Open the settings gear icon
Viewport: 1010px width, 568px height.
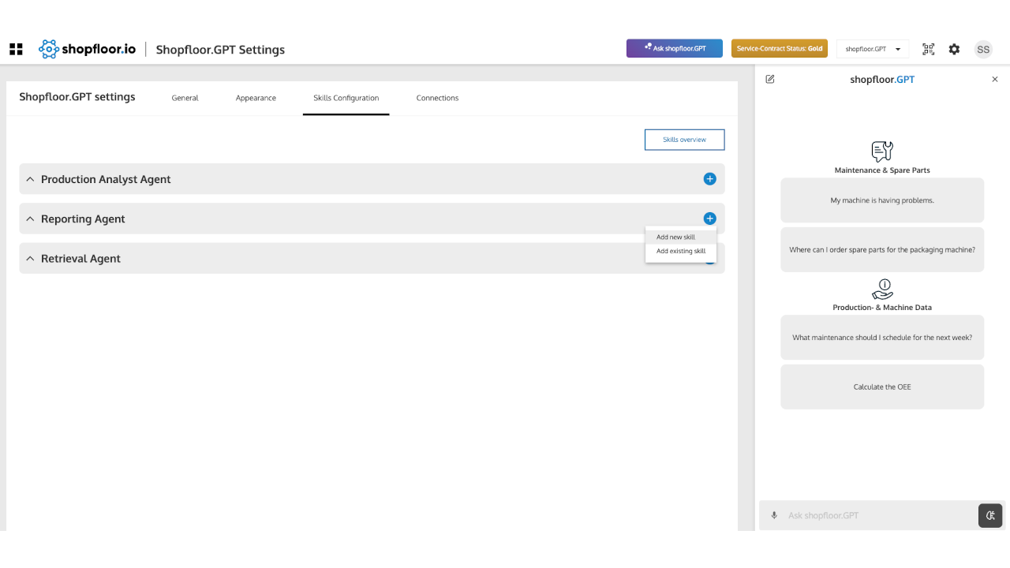(955, 49)
